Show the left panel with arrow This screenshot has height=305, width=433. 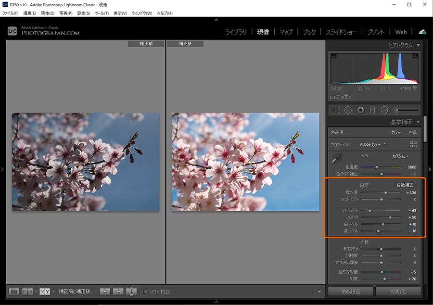click(x=2, y=169)
